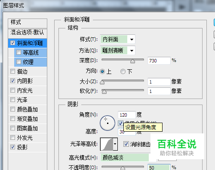Image resolution: width=215 pixels, height=170 pixels.
Task: Click the 高度 input field showing 30
Action: click(x=127, y=132)
